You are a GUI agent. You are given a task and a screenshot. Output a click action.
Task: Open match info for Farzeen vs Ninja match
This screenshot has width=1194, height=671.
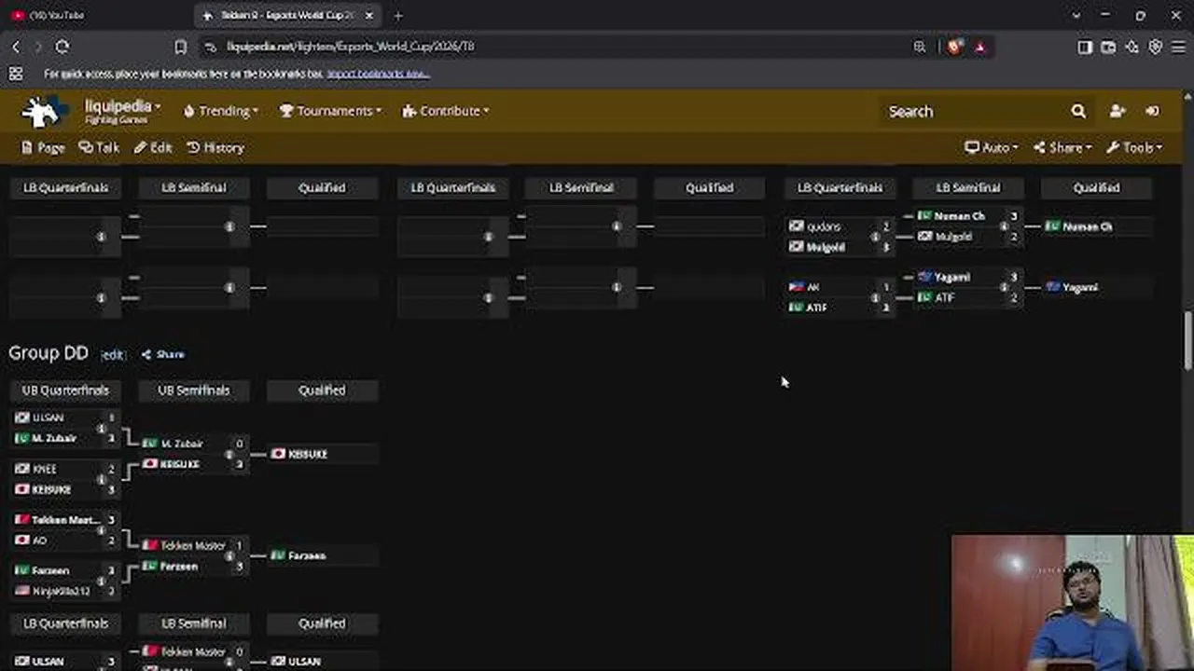[101, 581]
